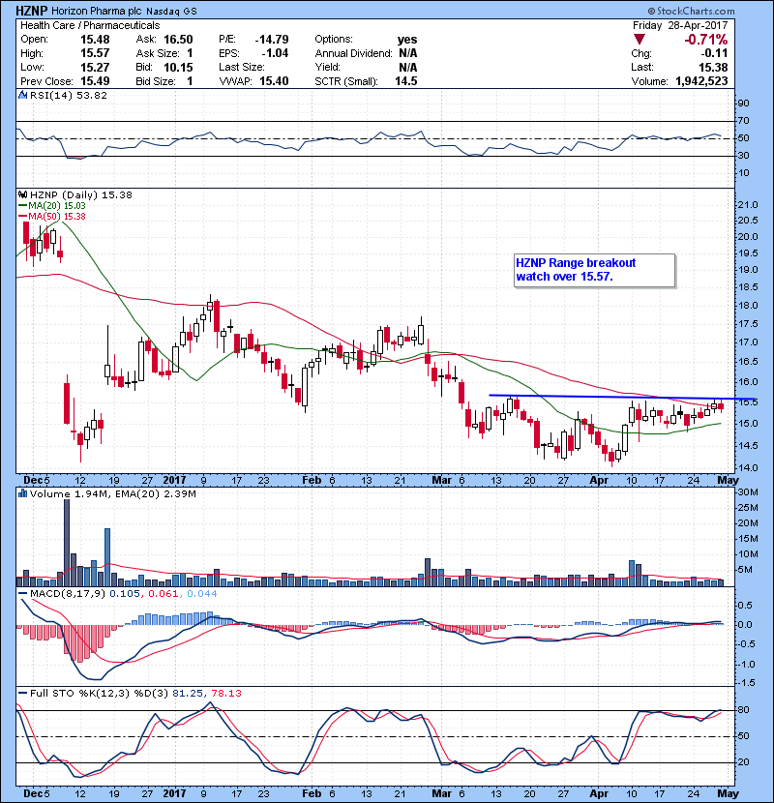Click the stochastic %K value 81.25
Image resolution: width=774 pixels, height=803 pixels.
click(x=188, y=693)
